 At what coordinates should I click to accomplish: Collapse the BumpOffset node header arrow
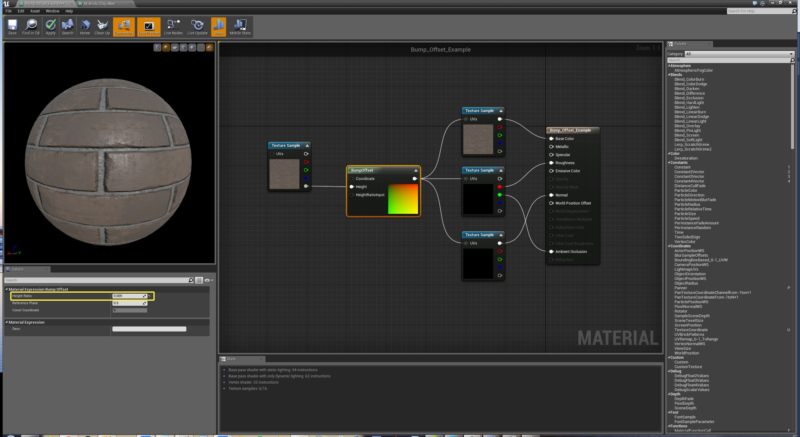pyautogui.click(x=416, y=170)
